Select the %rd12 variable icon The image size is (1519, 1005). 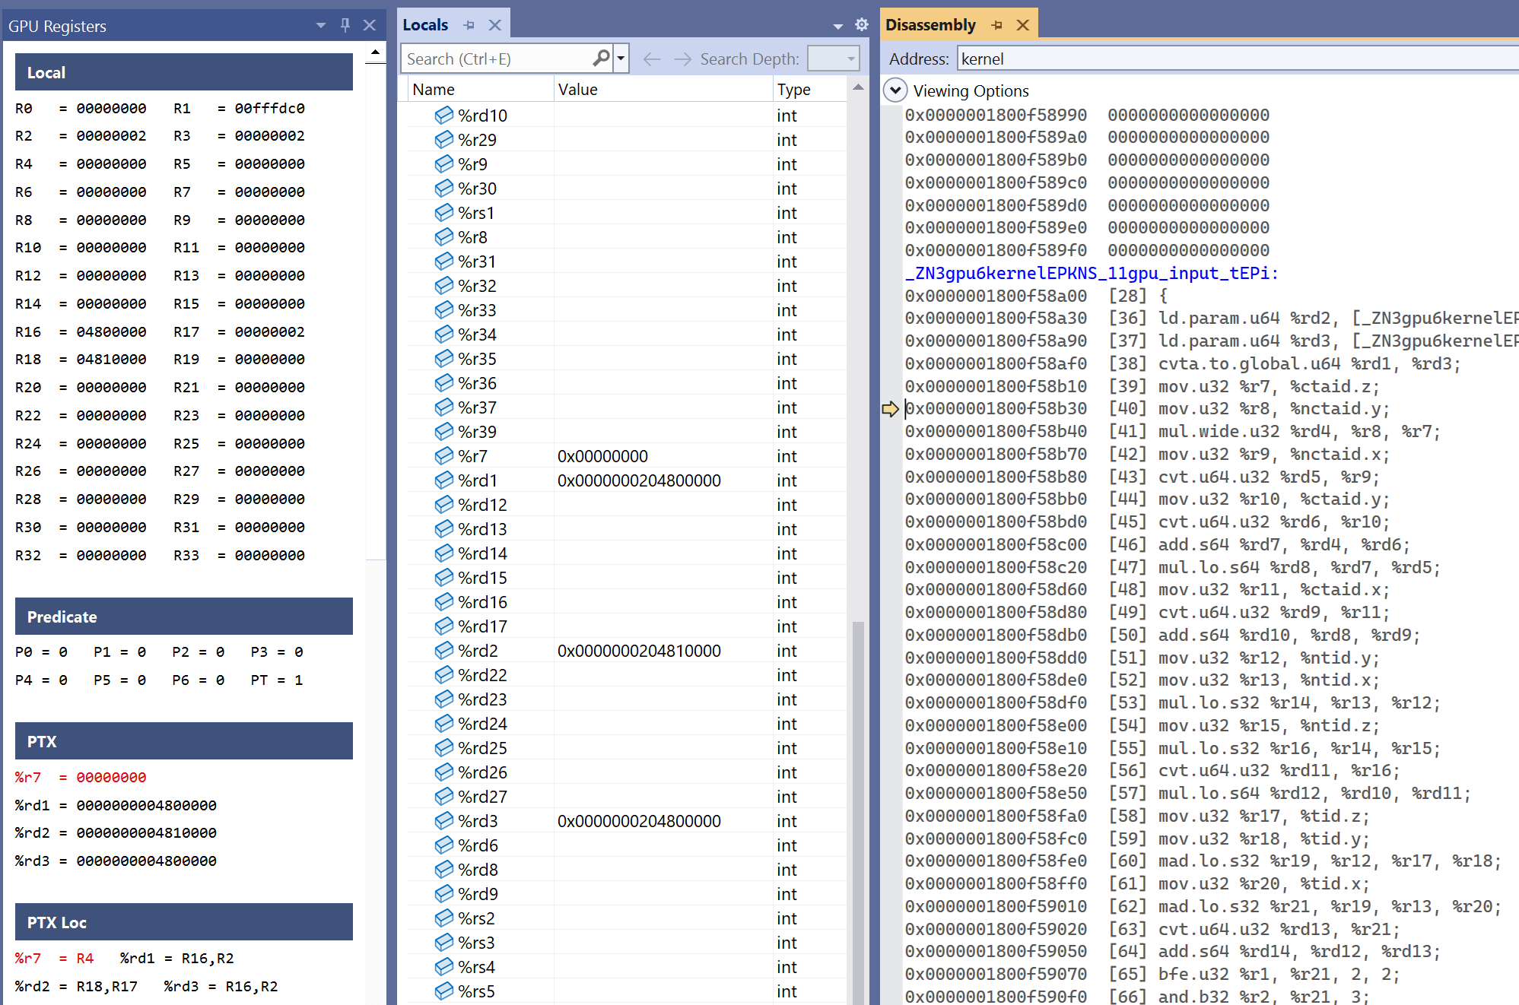(443, 504)
